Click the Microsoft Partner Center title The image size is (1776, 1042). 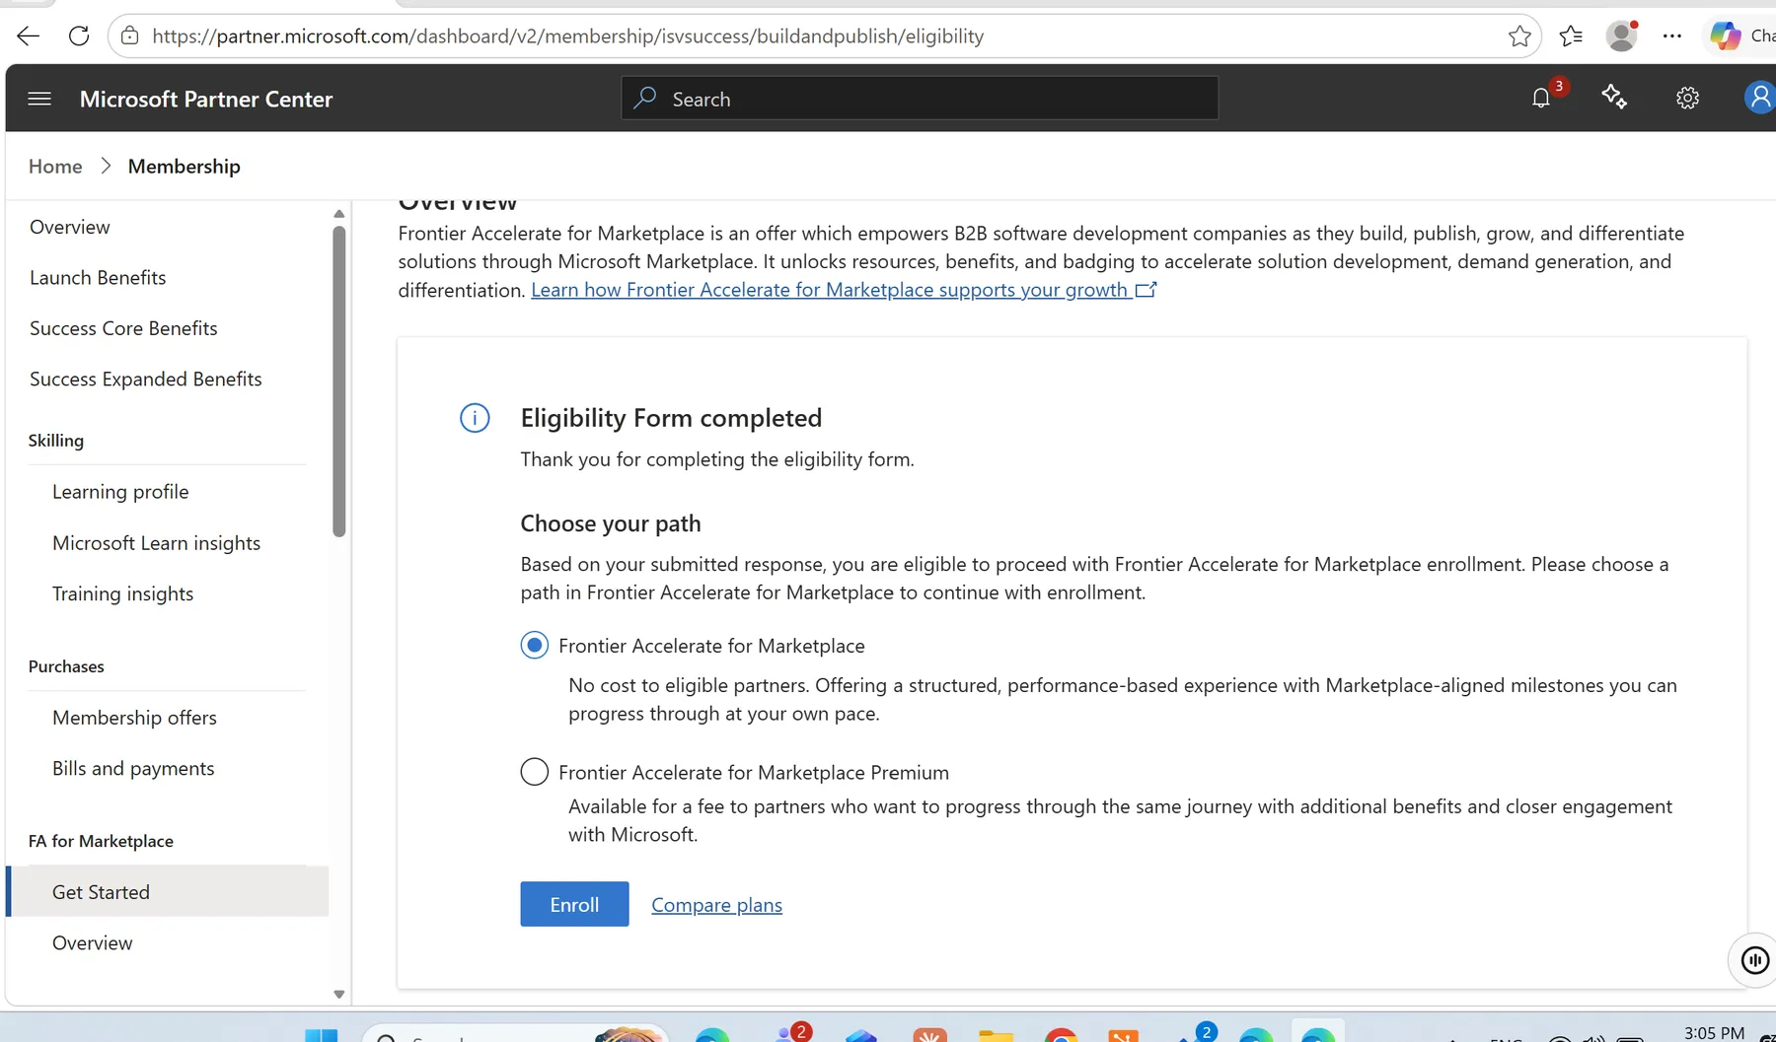pyautogui.click(x=206, y=99)
